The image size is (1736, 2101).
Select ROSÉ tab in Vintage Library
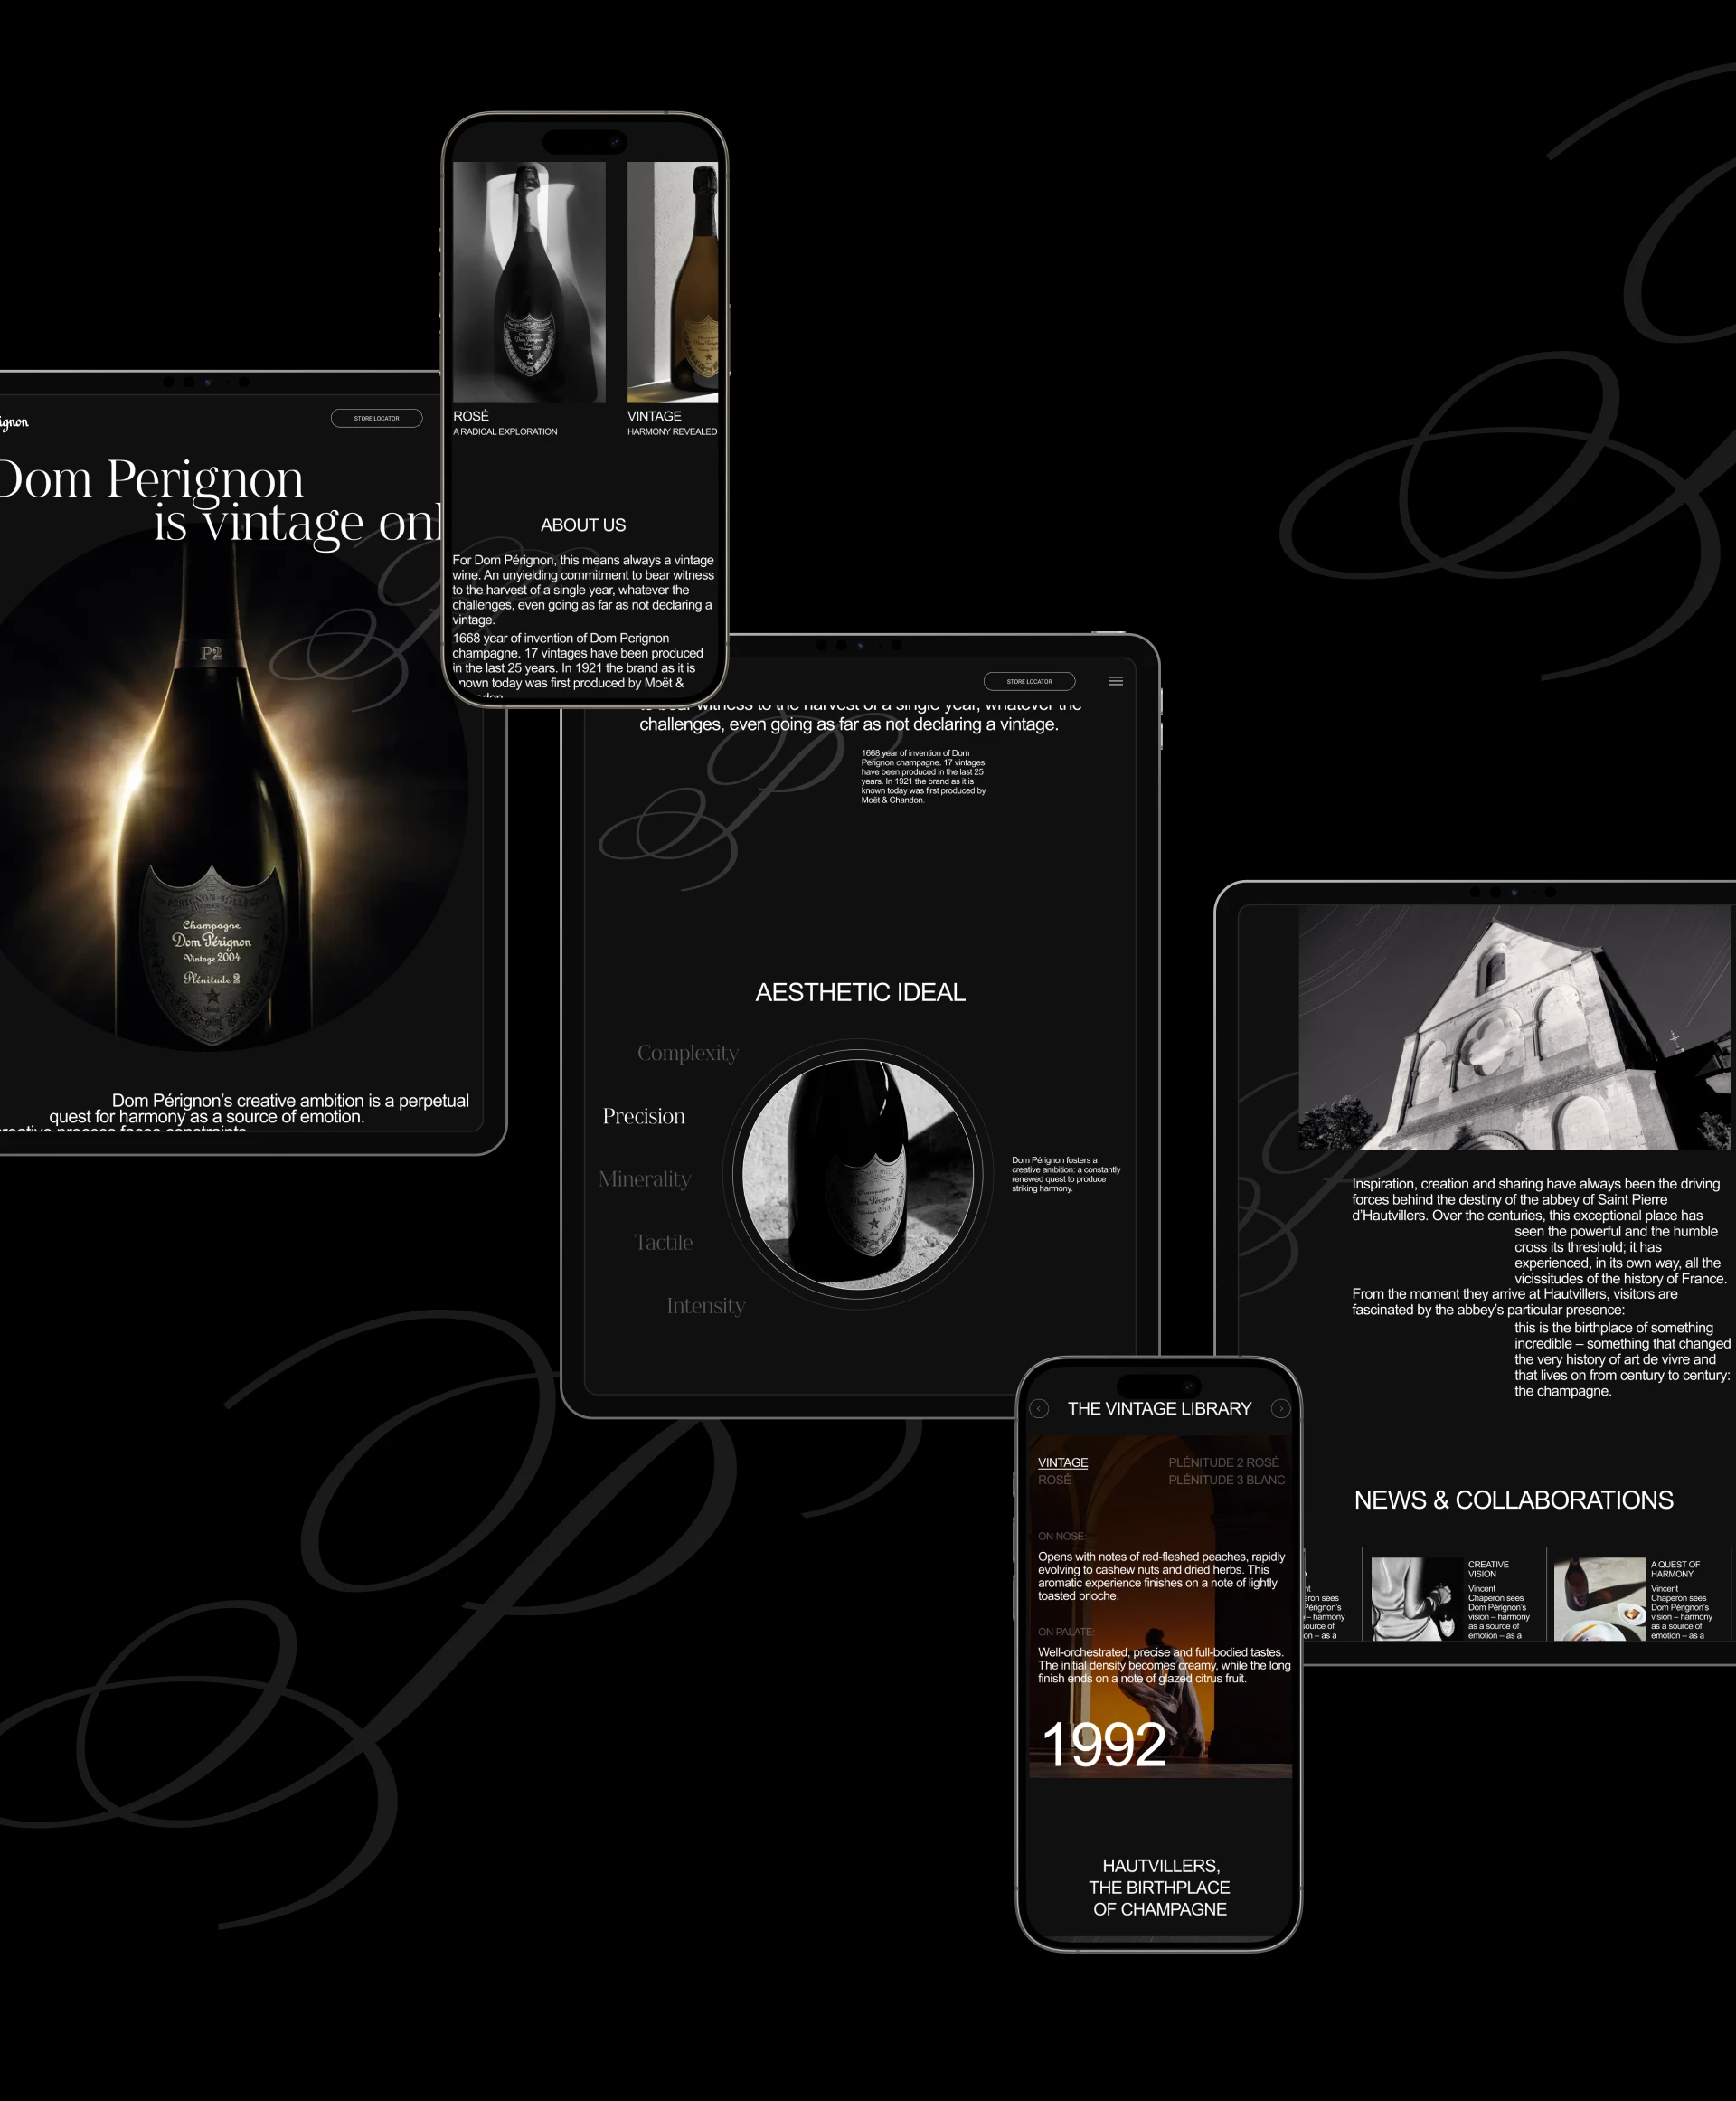[1054, 1480]
